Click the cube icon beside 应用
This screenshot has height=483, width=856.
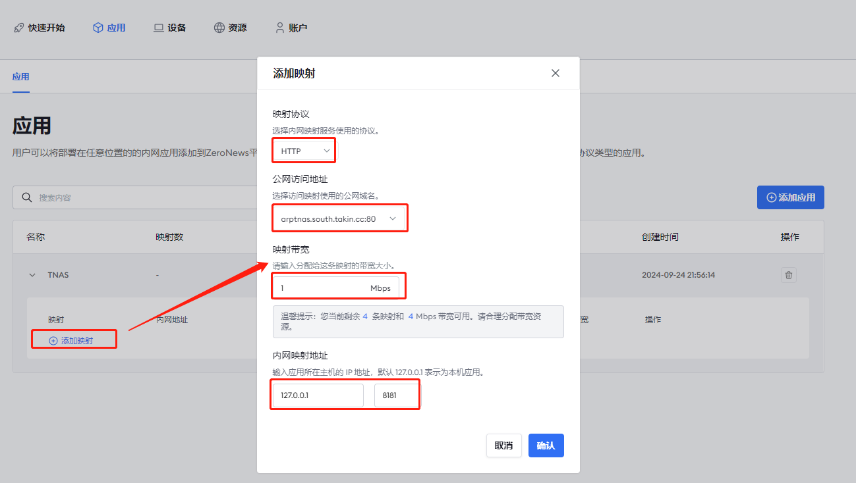click(98, 28)
